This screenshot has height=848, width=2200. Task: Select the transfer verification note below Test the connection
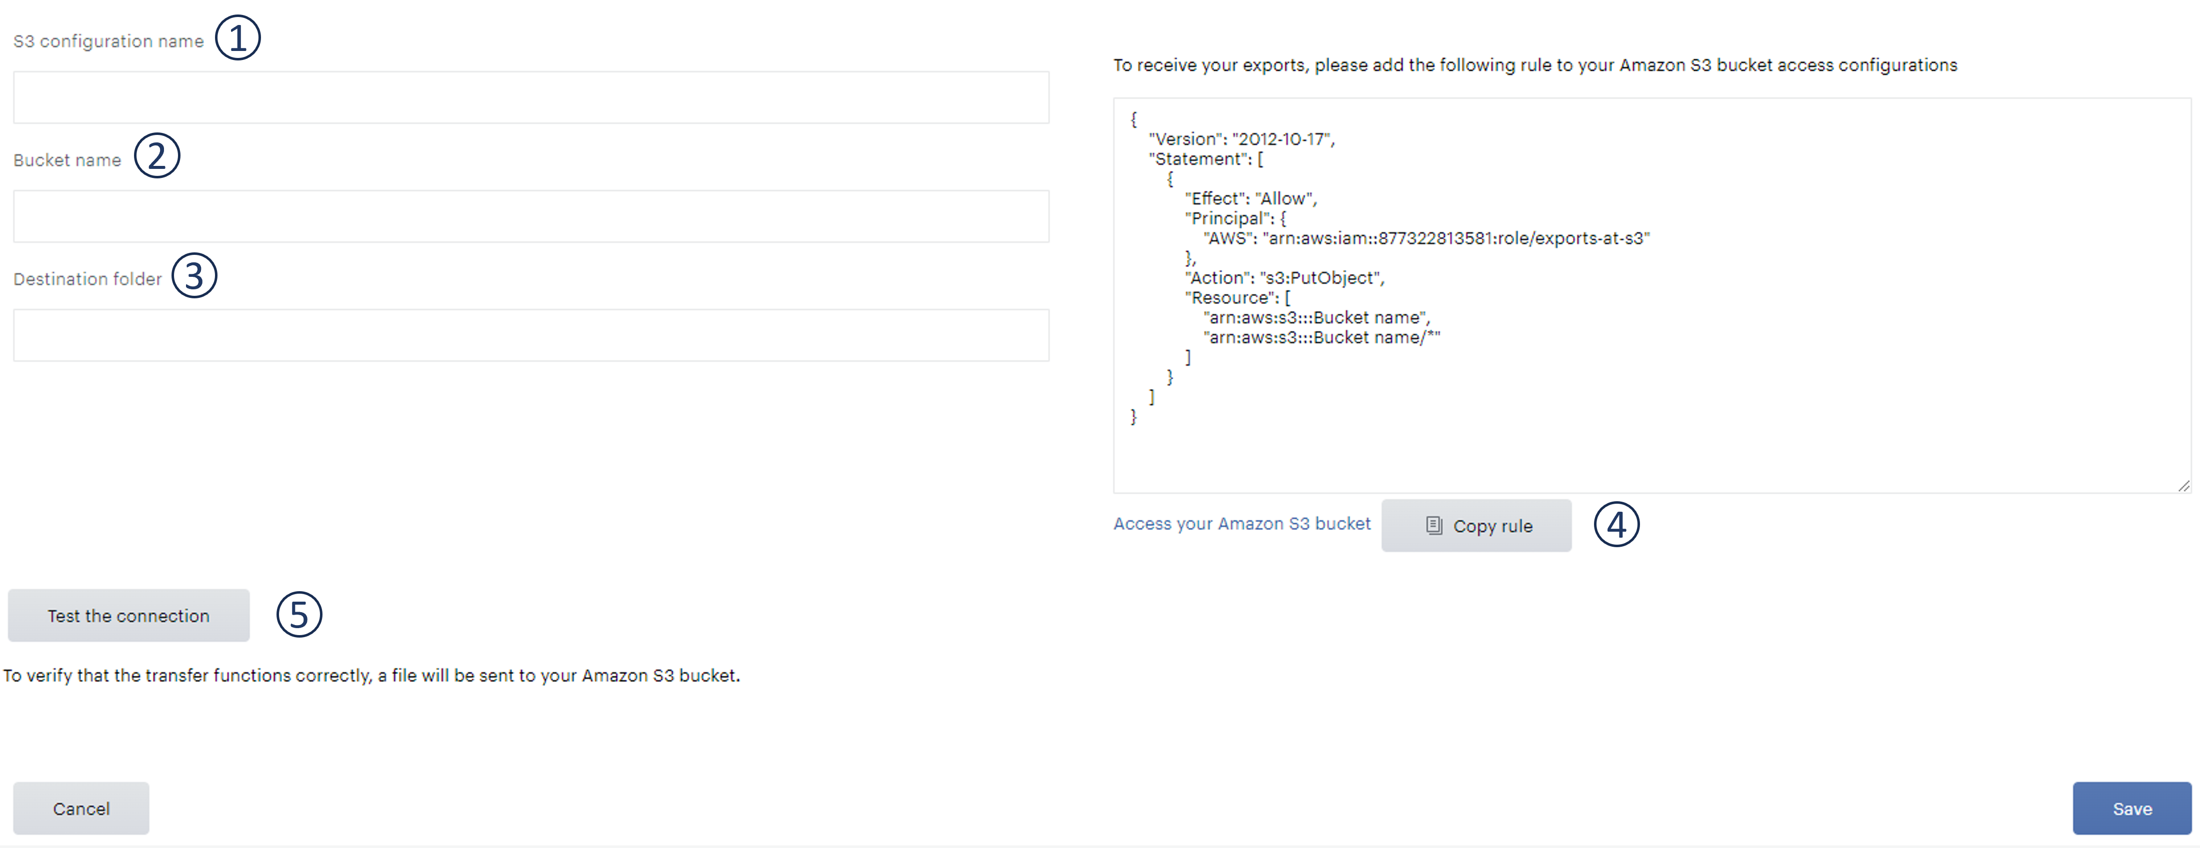click(371, 675)
